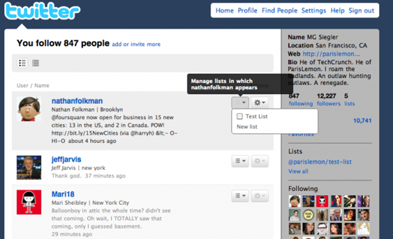Click the 10,741 count link
The height and width of the screenshot is (239, 393).
click(362, 120)
